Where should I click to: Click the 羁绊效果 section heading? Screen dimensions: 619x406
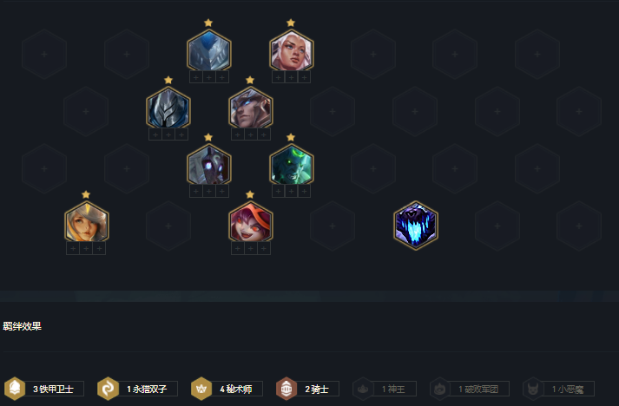(x=22, y=326)
